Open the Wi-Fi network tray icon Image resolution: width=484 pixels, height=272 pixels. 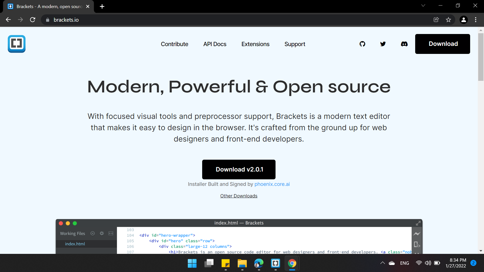coord(419,263)
